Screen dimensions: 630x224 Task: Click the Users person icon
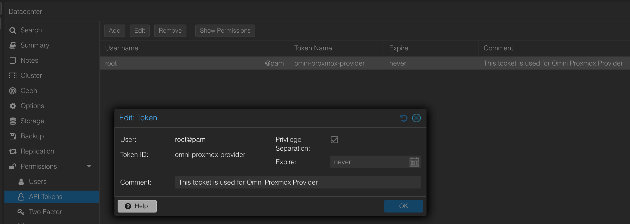(x=21, y=182)
